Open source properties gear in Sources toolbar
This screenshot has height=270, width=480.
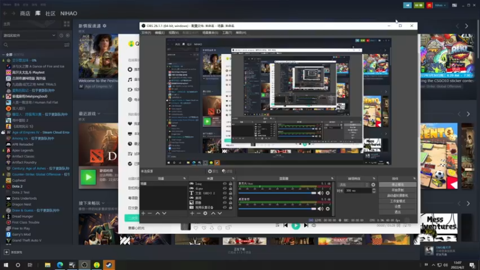coord(205,213)
